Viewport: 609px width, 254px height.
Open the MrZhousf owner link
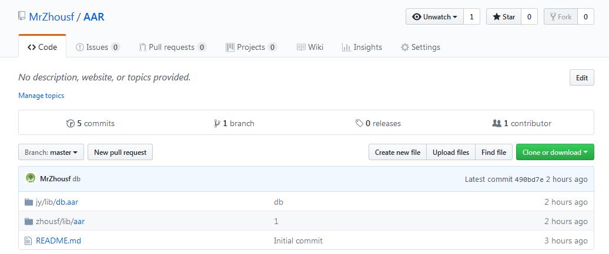[52, 16]
